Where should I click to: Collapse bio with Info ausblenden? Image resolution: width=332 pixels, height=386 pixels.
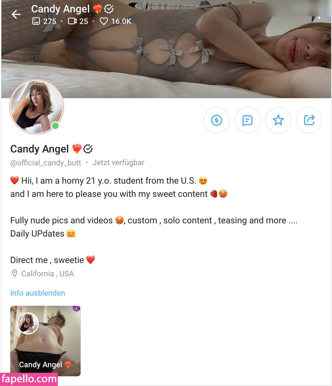[x=37, y=293]
